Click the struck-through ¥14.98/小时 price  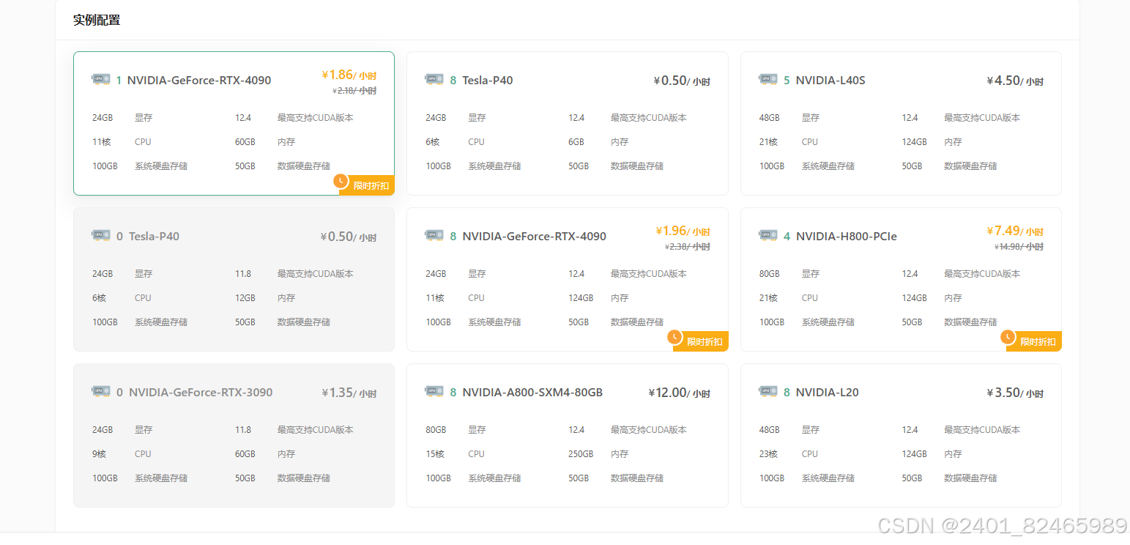point(1019,247)
